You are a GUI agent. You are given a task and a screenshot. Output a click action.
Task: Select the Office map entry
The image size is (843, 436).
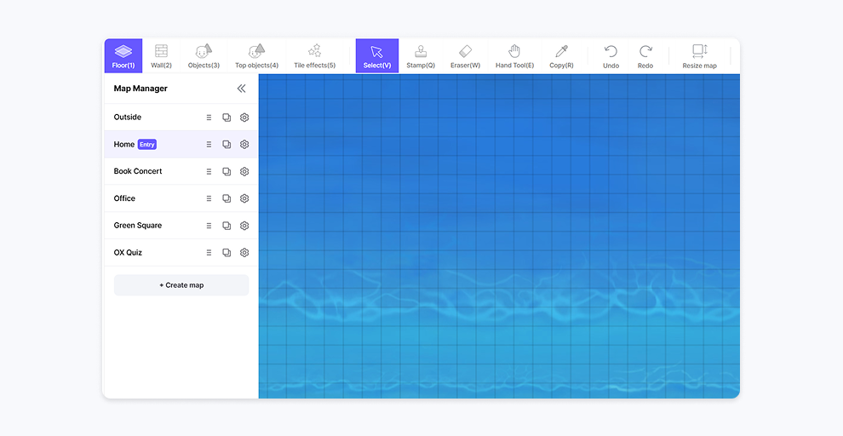tap(181, 198)
